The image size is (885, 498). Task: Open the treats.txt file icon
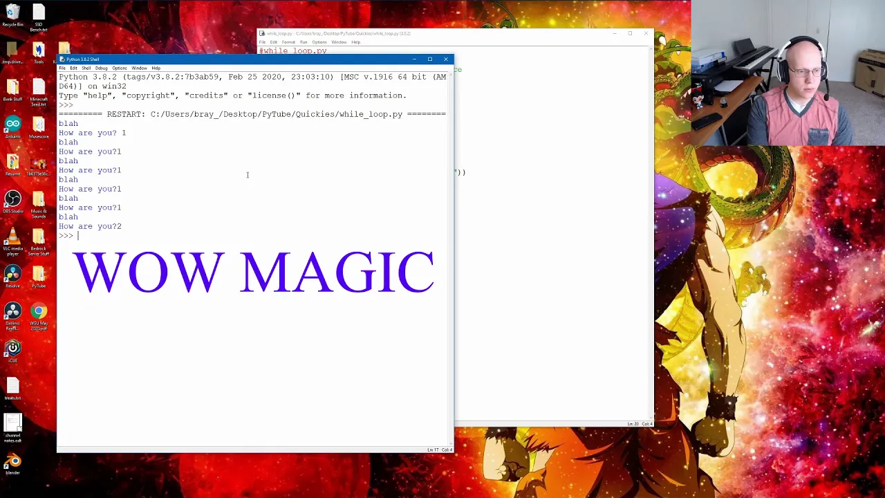click(12, 388)
